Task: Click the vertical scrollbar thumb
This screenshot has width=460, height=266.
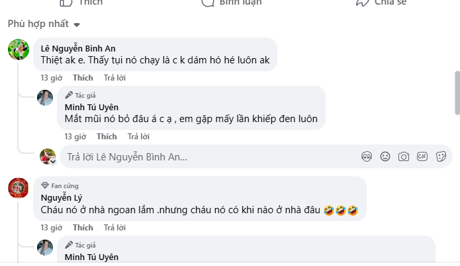Action: click(456, 92)
